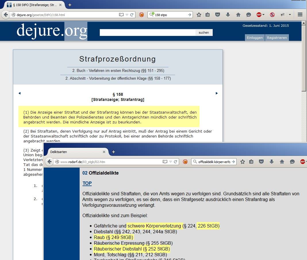The width and height of the screenshot is (307, 260).
Task: Open '2. Abschnitt - Vorbereitung der öffentlichen Klage' link
Action: pos(118,78)
